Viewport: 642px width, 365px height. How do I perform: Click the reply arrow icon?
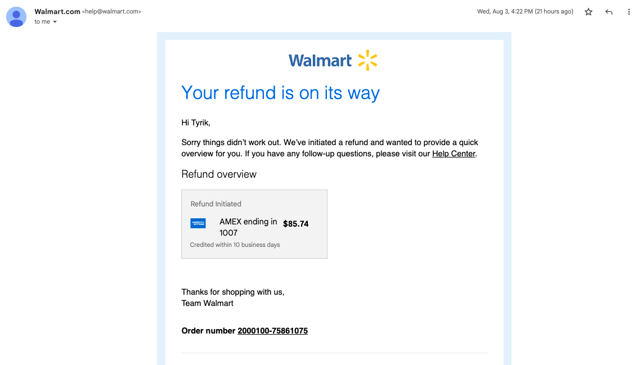point(609,12)
